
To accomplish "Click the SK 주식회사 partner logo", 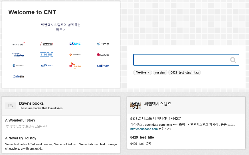I will coord(75,65).
